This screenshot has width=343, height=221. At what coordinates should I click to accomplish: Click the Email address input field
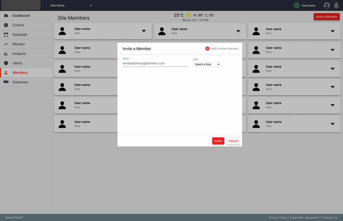155,63
